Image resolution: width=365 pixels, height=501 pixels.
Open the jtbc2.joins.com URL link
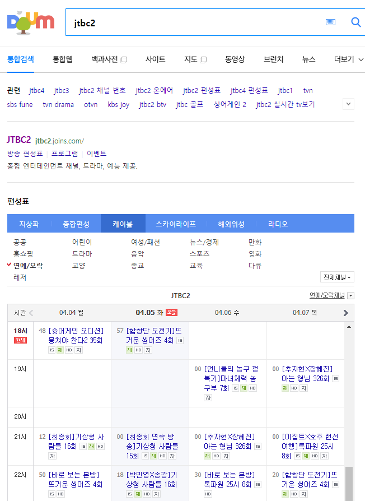(x=60, y=141)
